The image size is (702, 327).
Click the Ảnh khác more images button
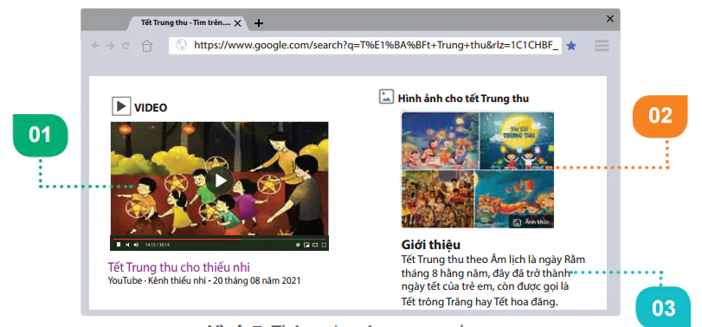pyautogui.click(x=531, y=221)
